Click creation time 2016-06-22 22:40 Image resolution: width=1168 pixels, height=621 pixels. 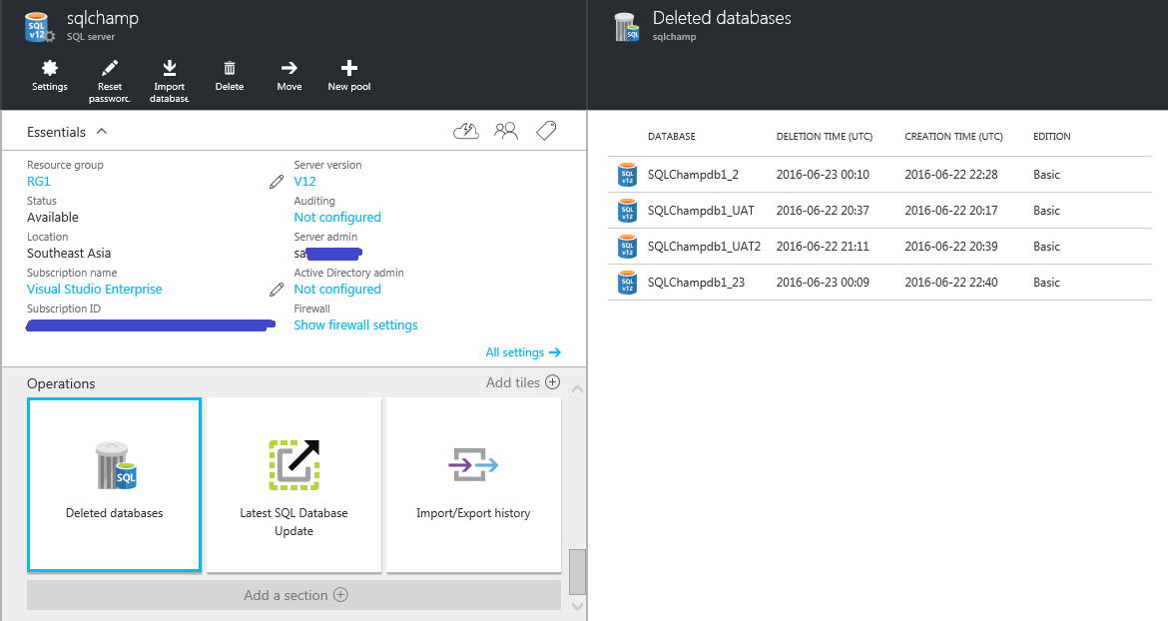tap(951, 283)
